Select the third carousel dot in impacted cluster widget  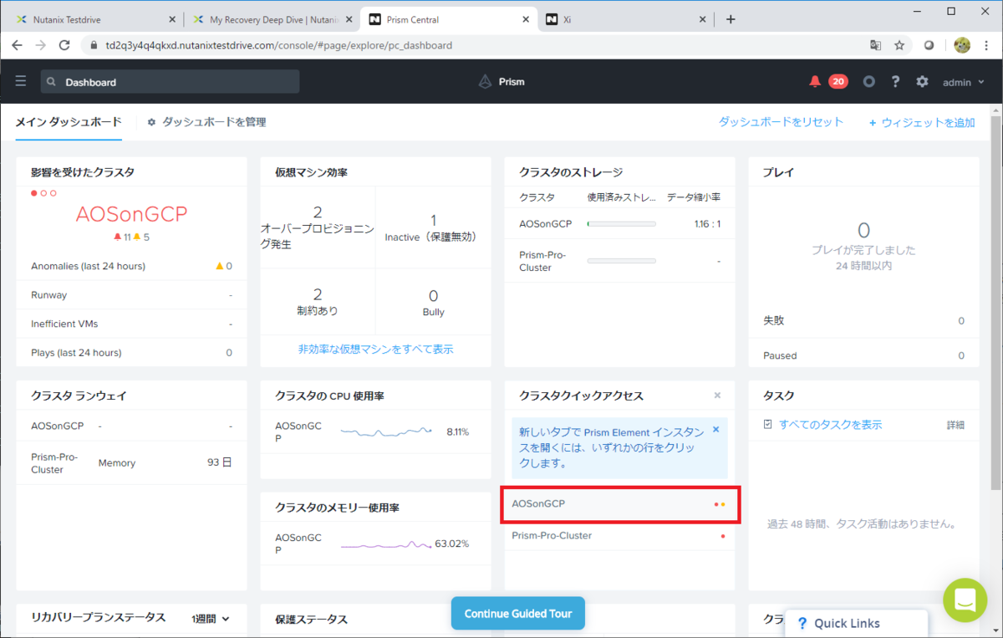53,193
